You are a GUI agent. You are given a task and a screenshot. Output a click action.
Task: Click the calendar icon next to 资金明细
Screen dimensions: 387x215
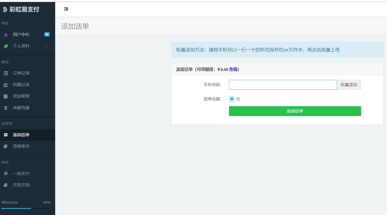pyautogui.click(x=6, y=96)
